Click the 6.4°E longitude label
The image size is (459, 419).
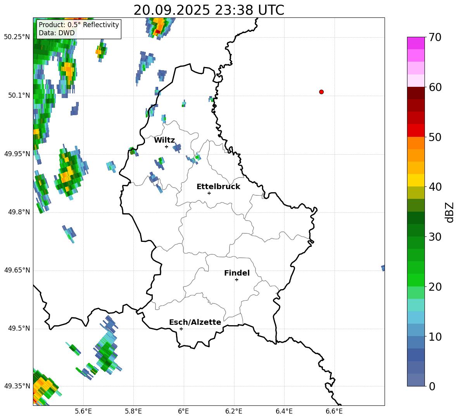coord(284,411)
